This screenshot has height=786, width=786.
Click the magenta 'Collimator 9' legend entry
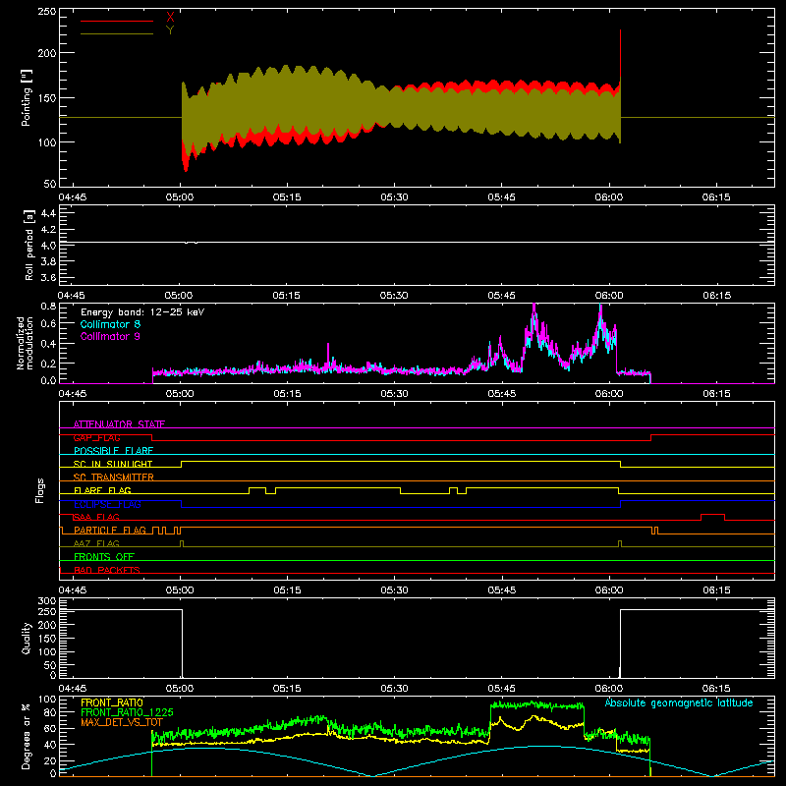(x=110, y=336)
